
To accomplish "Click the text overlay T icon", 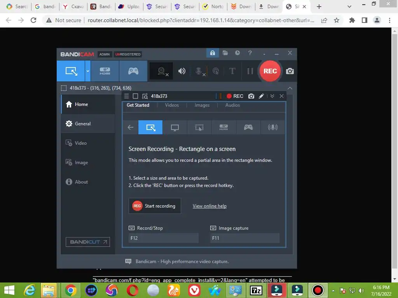I will coord(232,71).
